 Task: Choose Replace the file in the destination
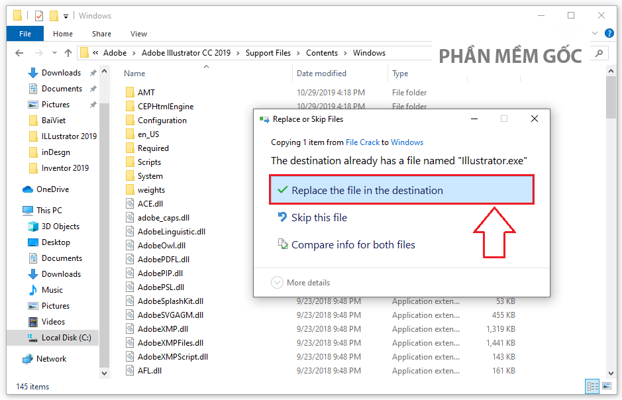401,190
